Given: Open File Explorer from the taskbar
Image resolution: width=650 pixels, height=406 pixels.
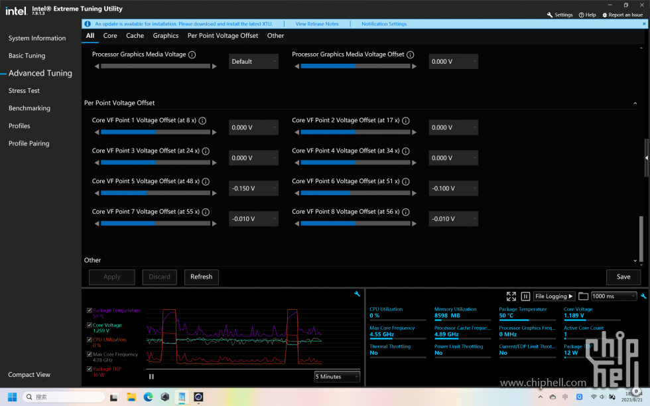Looking at the screenshot, I should pos(131,397).
